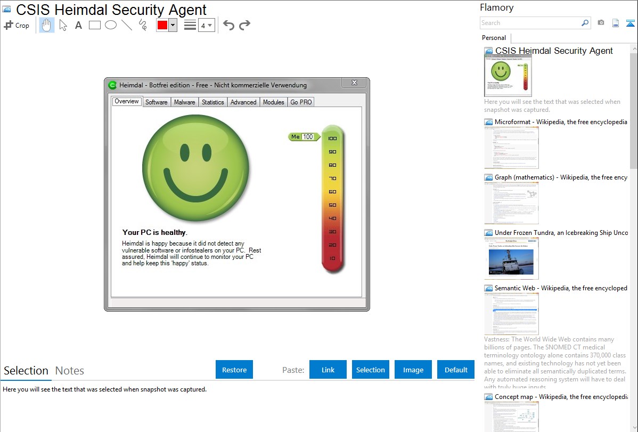Click the icon next to Microformat entry
The width and height of the screenshot is (638, 432).
488,122
